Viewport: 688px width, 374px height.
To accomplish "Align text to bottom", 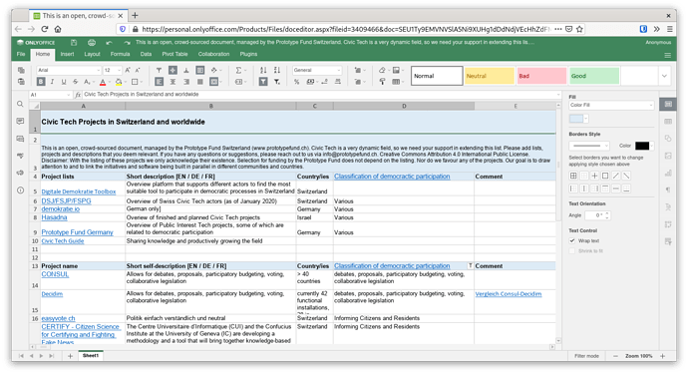I will pyautogui.click(x=186, y=70).
